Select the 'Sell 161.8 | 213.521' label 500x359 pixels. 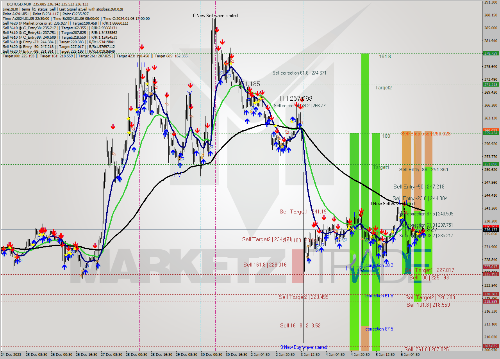[301, 325]
